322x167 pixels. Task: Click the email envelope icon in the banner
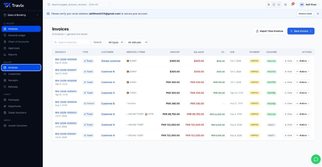[48, 14]
